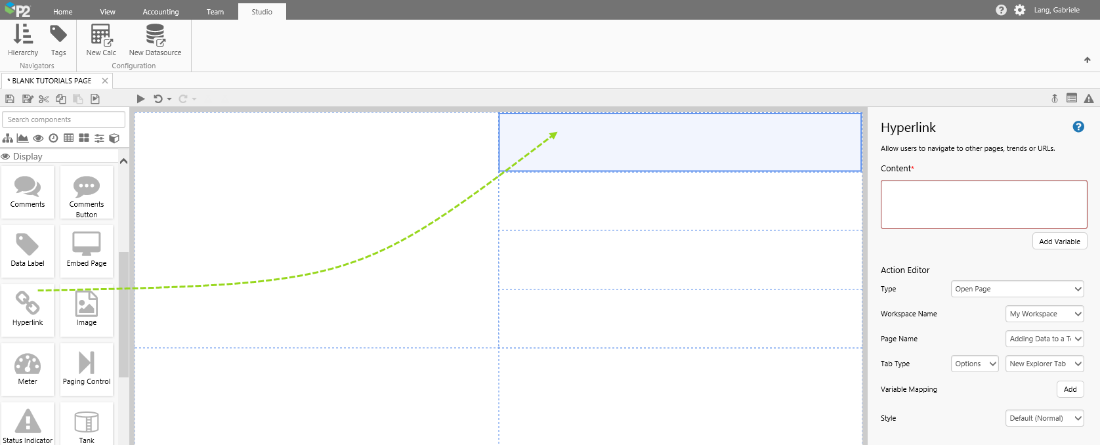Image resolution: width=1100 pixels, height=445 pixels.
Task: Click the component list scrollbar
Action: pyautogui.click(x=123, y=315)
